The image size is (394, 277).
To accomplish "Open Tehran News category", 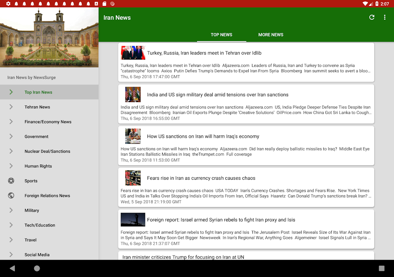I will tap(49, 107).
